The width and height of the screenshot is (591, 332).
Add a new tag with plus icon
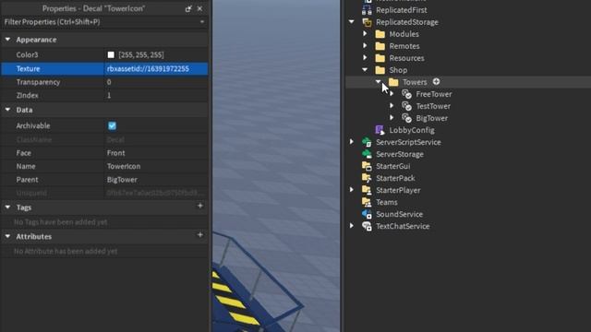[x=200, y=206]
